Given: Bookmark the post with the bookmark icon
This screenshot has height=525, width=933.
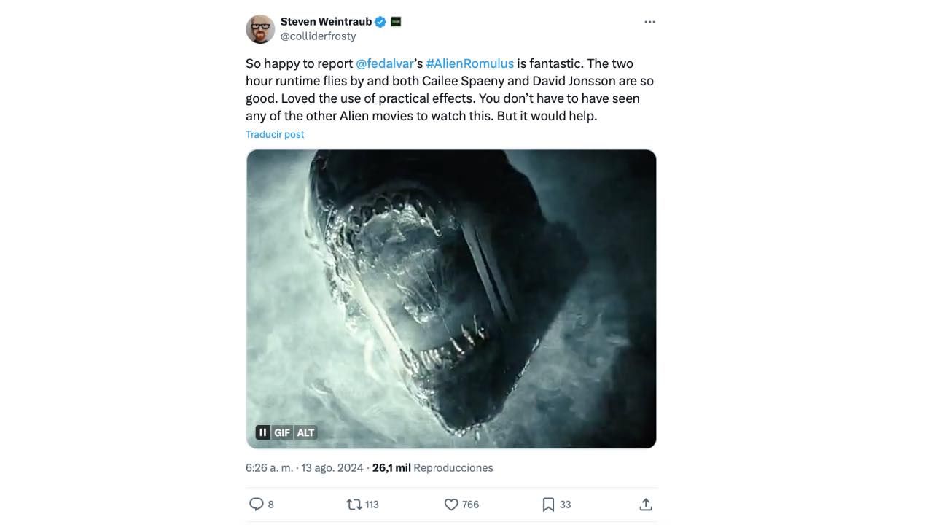Looking at the screenshot, I should click(548, 505).
